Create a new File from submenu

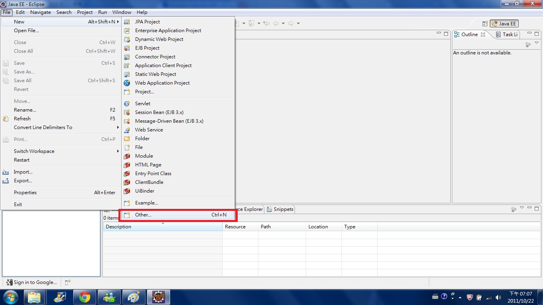point(178,147)
